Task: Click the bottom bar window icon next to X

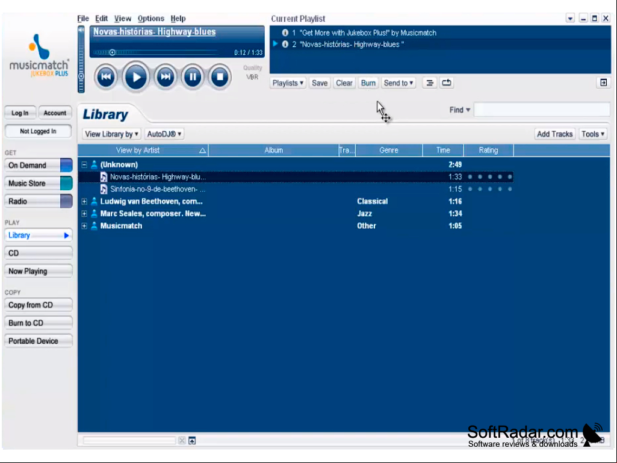Action: click(192, 441)
